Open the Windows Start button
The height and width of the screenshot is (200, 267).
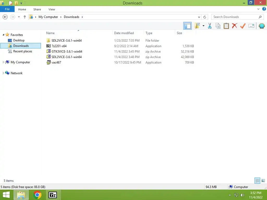click(6, 195)
